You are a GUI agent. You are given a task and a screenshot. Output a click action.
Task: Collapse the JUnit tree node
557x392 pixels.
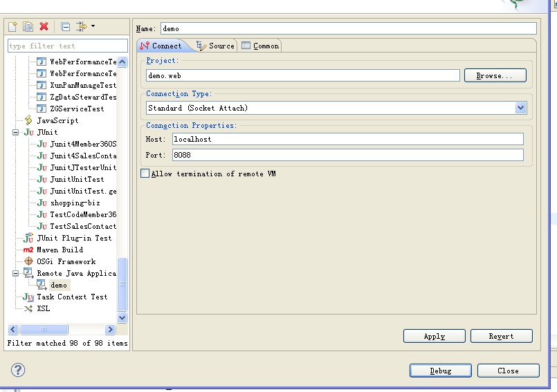coord(16,132)
